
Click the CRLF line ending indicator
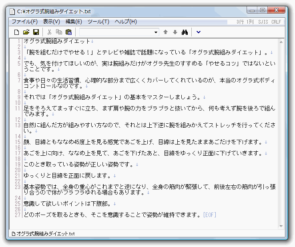click(276, 22)
